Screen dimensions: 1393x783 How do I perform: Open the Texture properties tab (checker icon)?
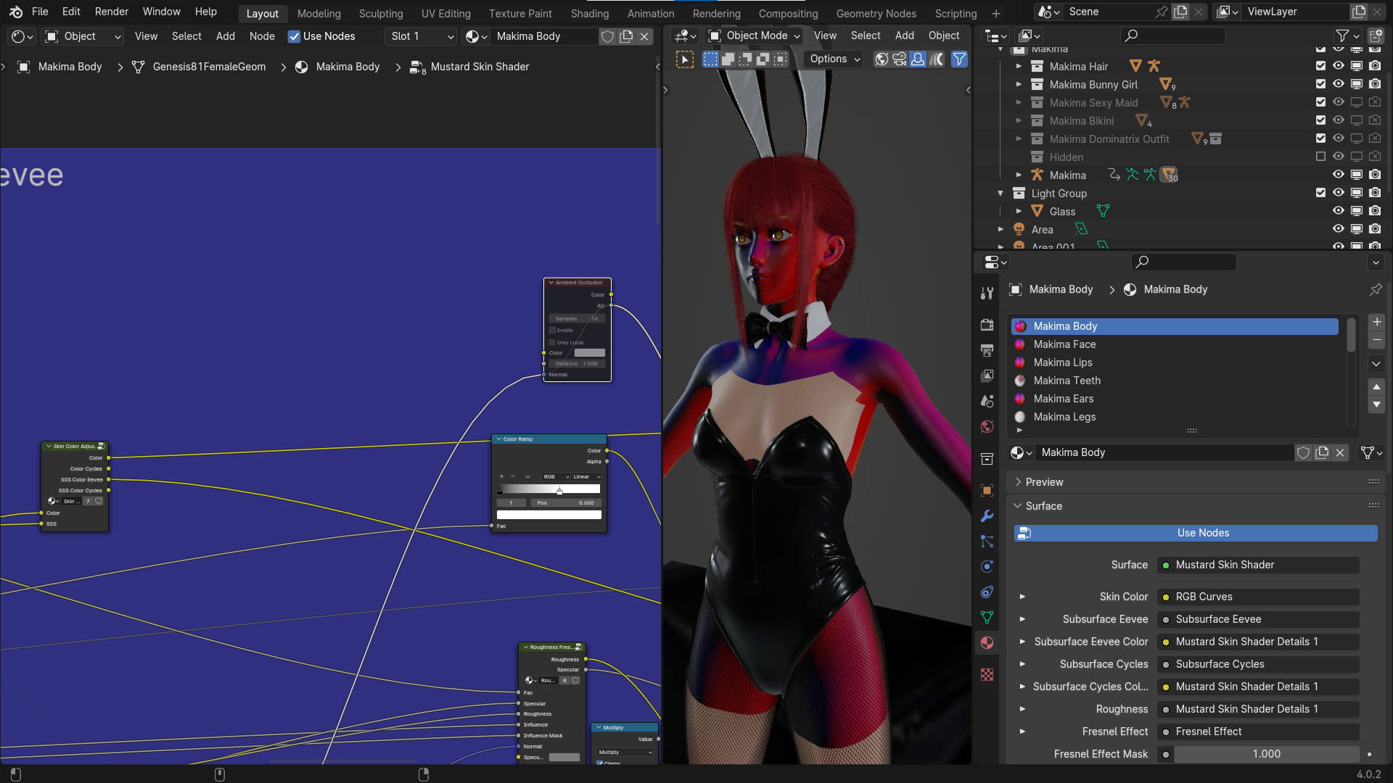[x=987, y=674]
